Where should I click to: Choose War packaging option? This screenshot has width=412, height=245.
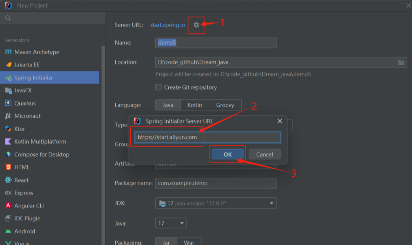point(189,242)
